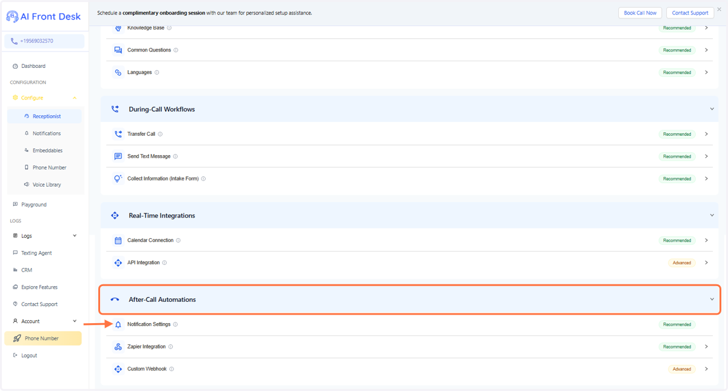Click the Recommended badge on Zapier Integration
Screen dimensions: 728x391
[x=677, y=347]
